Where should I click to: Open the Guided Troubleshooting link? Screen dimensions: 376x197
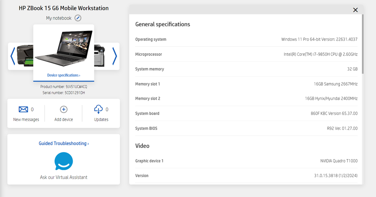pos(64,144)
